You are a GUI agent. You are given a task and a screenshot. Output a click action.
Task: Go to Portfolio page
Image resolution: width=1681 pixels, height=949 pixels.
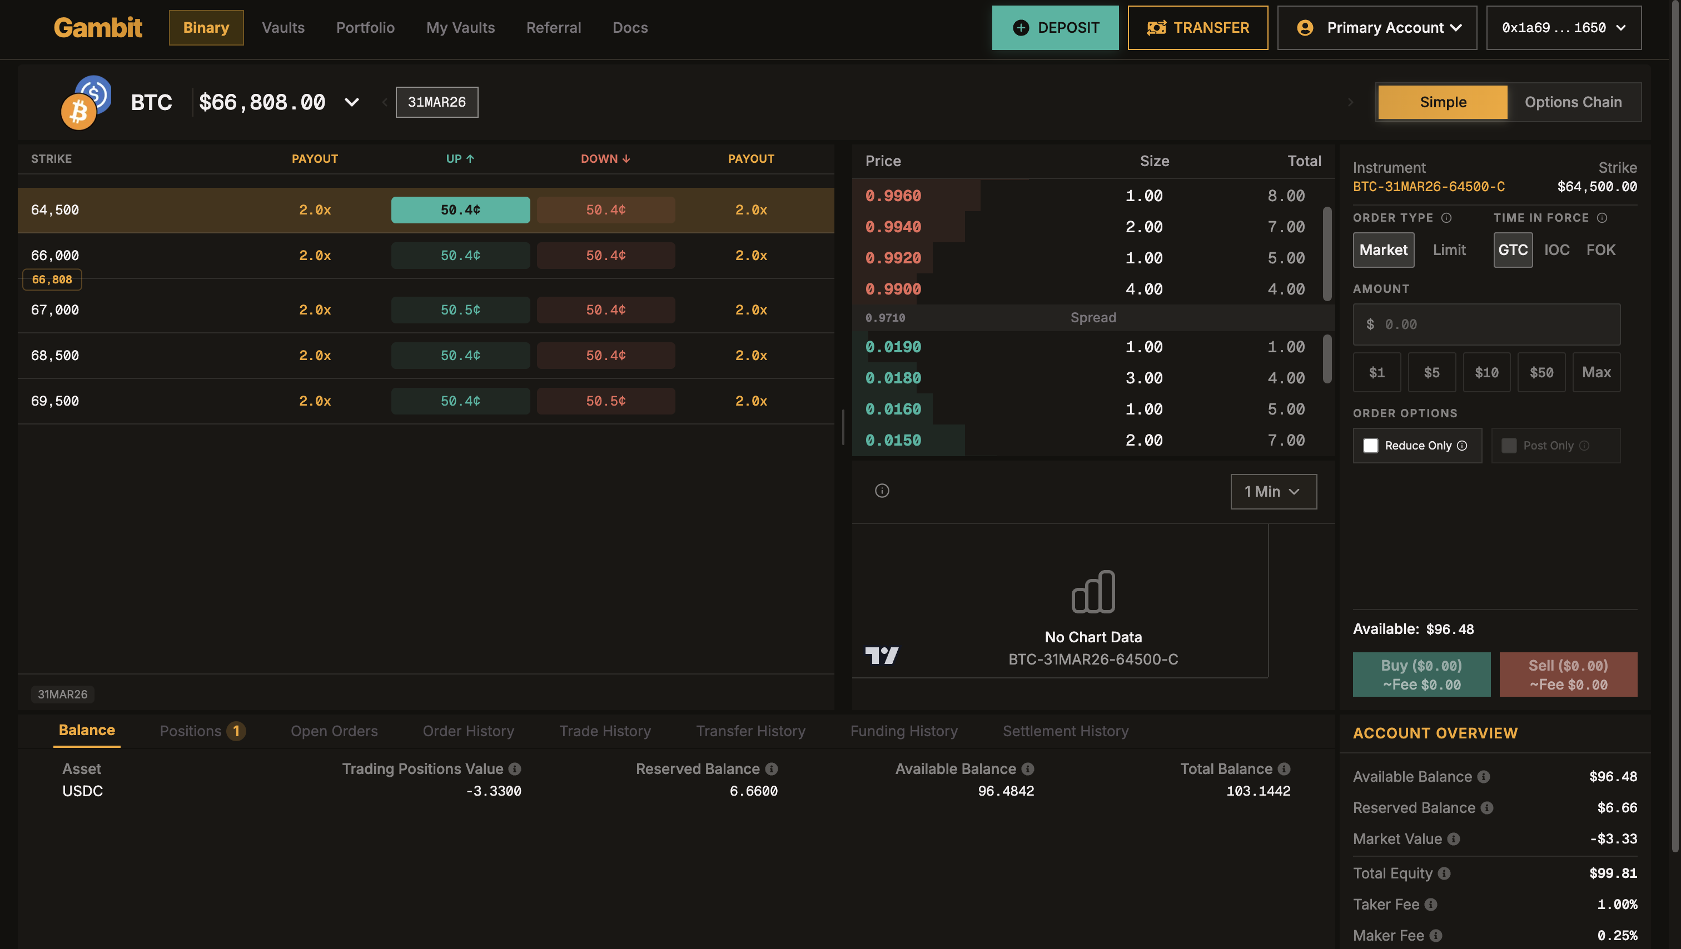click(365, 27)
